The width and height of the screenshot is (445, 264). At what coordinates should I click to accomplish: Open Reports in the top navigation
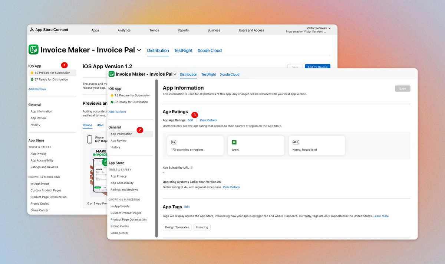pos(183,30)
